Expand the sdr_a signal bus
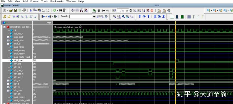The image size is (233, 104). 8,84
